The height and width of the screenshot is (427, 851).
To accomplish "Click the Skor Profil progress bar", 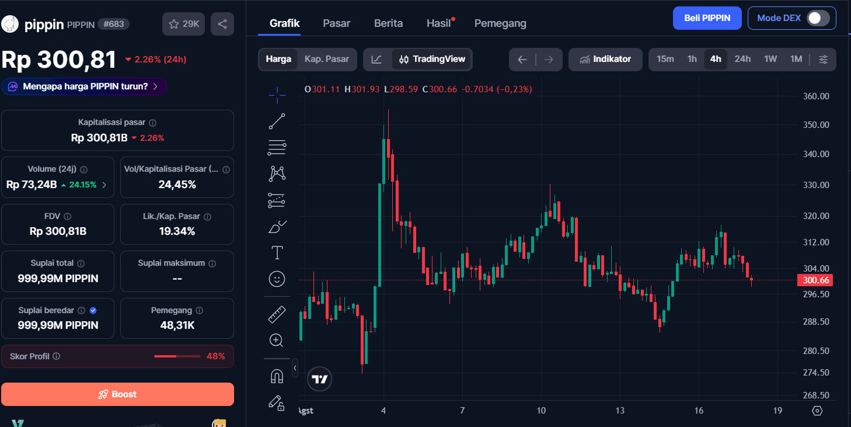I will pos(177,356).
